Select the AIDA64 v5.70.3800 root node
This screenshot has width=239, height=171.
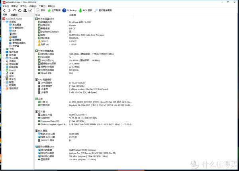12,19
